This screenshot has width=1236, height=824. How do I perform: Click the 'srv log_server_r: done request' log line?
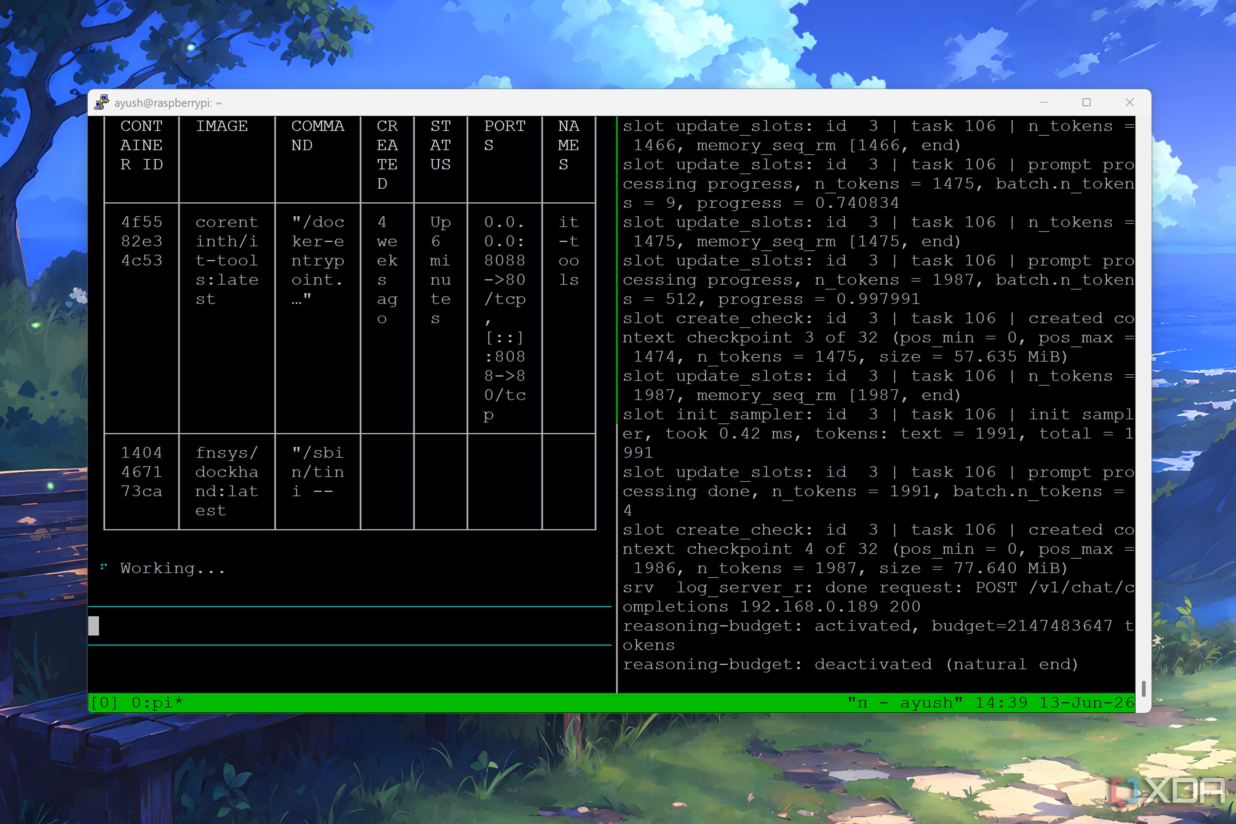coord(878,597)
